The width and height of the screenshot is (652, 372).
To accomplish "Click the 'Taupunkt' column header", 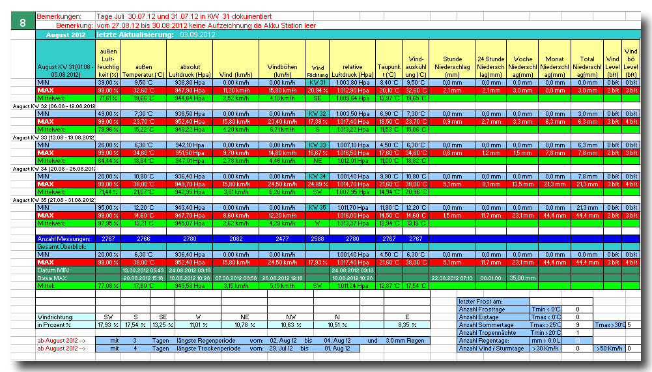I will coord(389,59).
